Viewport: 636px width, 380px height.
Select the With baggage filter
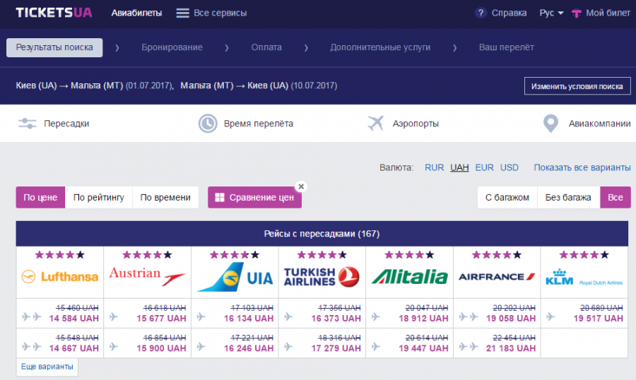coord(507,197)
